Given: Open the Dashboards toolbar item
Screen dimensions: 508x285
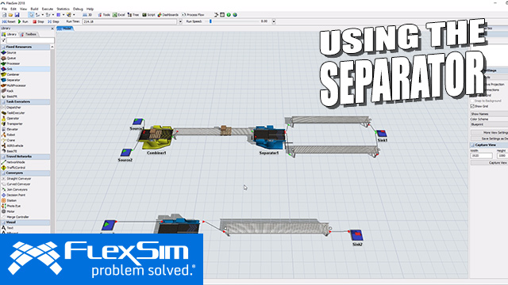Looking at the screenshot, I should (167, 15).
